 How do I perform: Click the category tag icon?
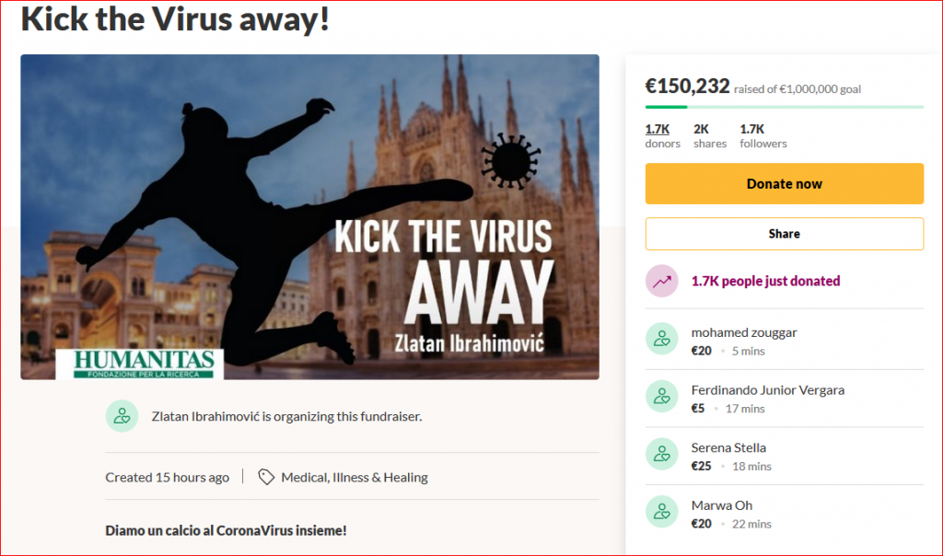click(x=266, y=477)
